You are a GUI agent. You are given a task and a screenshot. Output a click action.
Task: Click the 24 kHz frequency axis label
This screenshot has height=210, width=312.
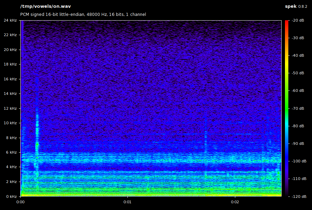pyautogui.click(x=10, y=20)
